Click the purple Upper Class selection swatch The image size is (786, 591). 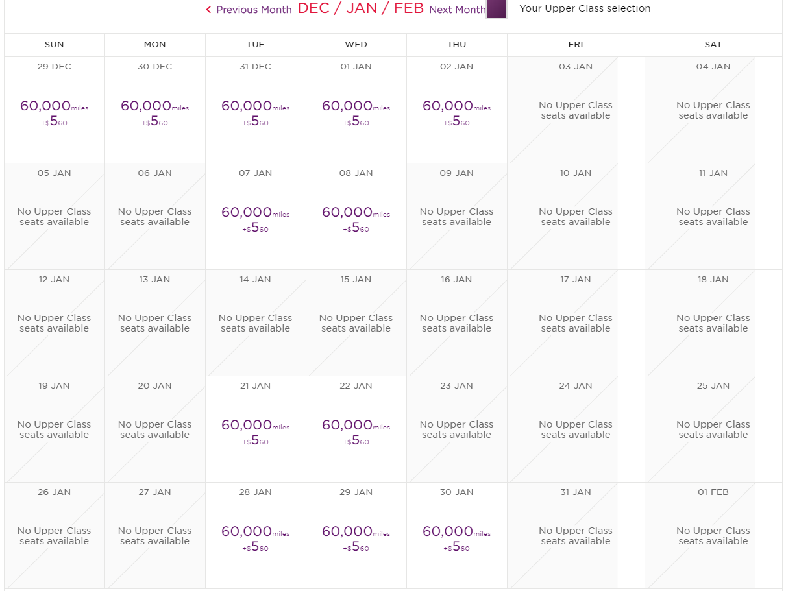point(497,9)
